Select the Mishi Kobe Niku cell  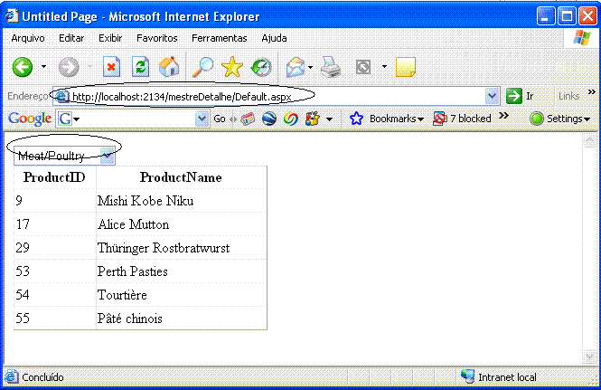(181, 201)
